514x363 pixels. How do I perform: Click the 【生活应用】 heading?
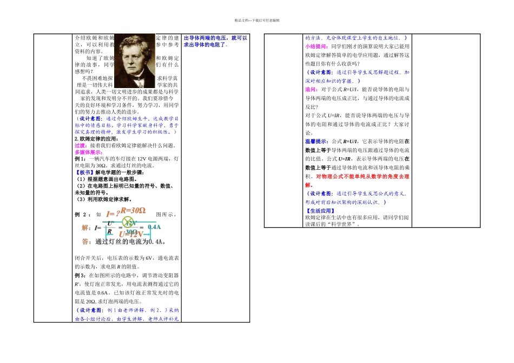coord(320,210)
